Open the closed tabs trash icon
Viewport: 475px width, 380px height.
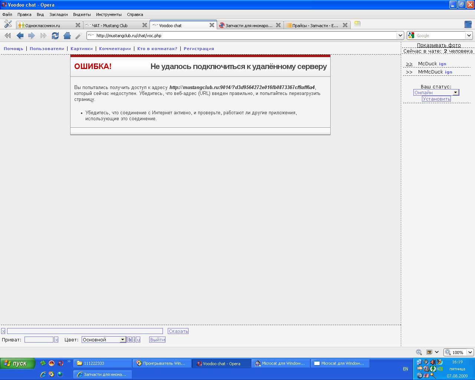468,24
